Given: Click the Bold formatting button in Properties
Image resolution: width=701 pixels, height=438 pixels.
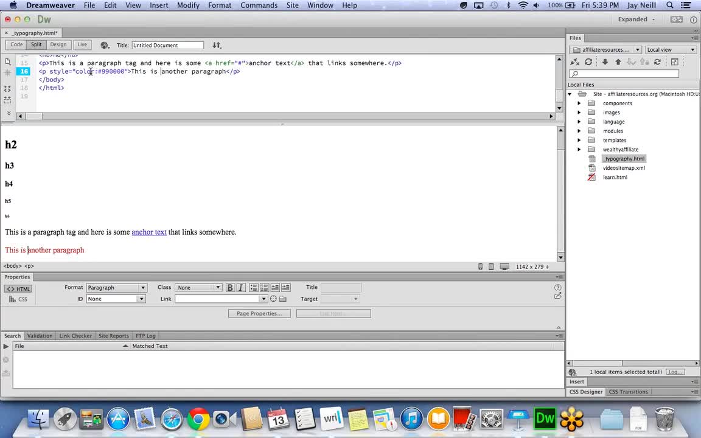Looking at the screenshot, I should 230,288.
